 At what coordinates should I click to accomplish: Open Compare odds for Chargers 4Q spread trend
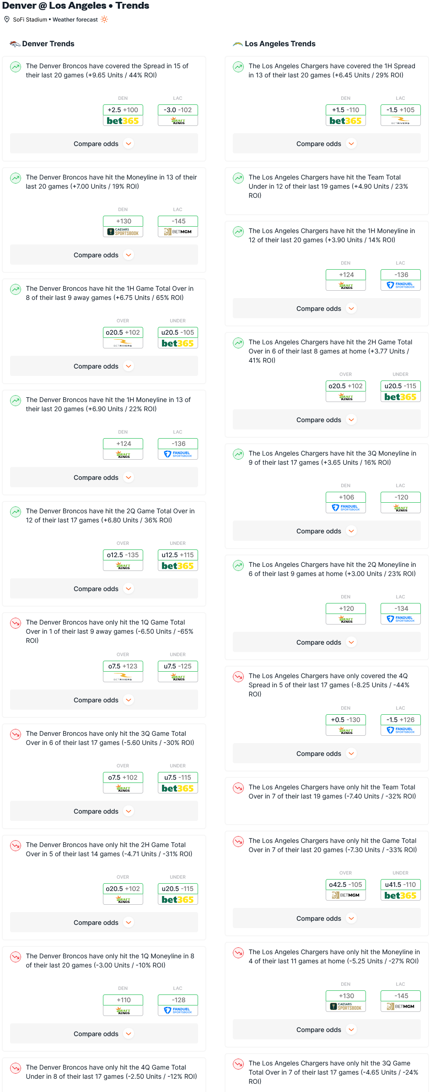(327, 754)
